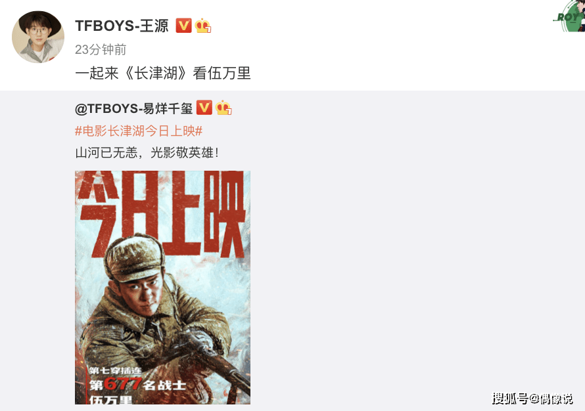Open @TFBOYS-易烊千玺 profile link

point(133,108)
